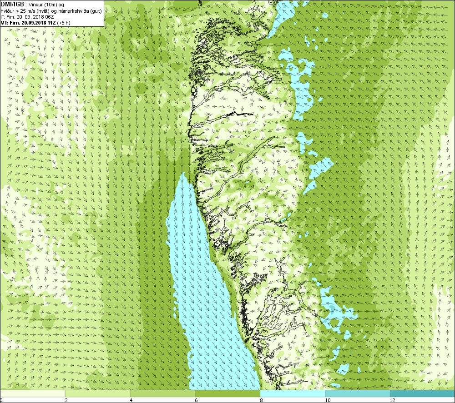The image size is (455, 403).
Task: Select the 'hviður > 25 m/s' legend line
Action: coord(51,11)
